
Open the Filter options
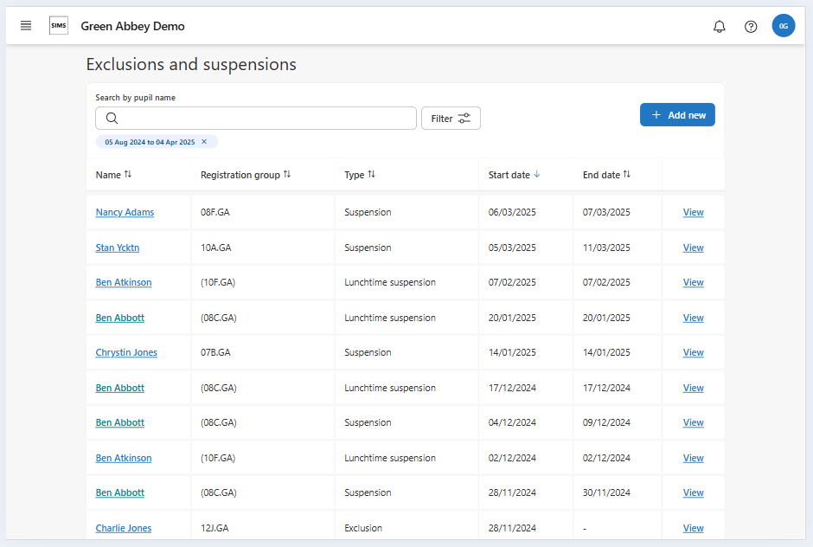click(x=451, y=119)
